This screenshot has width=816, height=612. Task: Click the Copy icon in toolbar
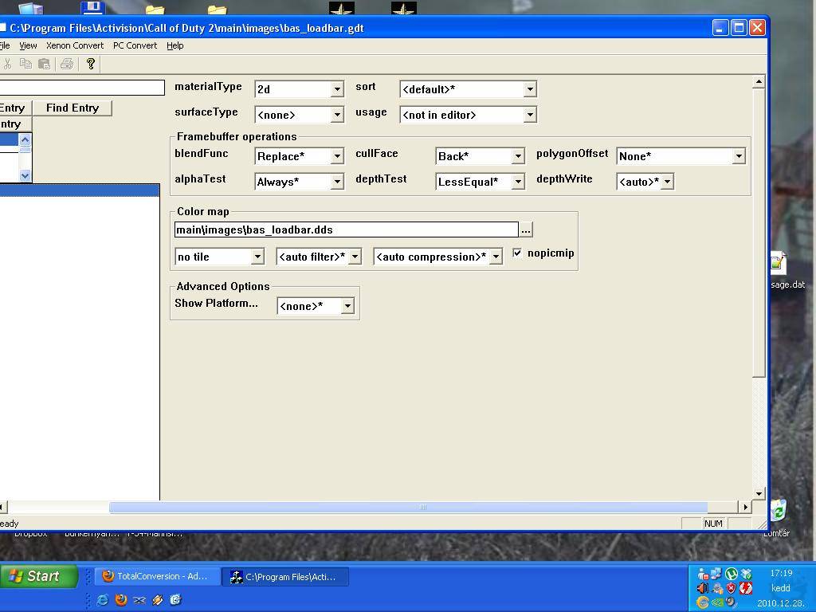point(25,64)
